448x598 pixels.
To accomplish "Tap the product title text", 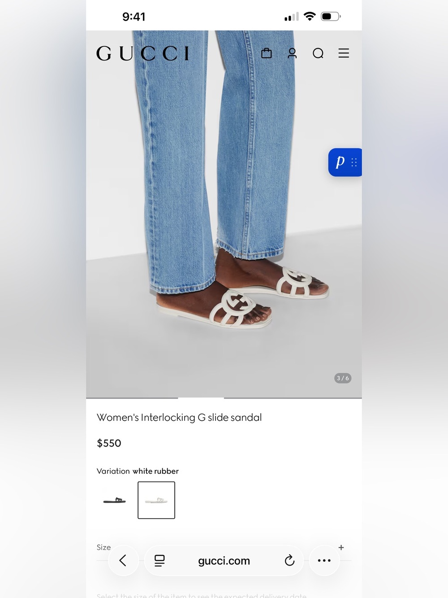I will [179, 418].
